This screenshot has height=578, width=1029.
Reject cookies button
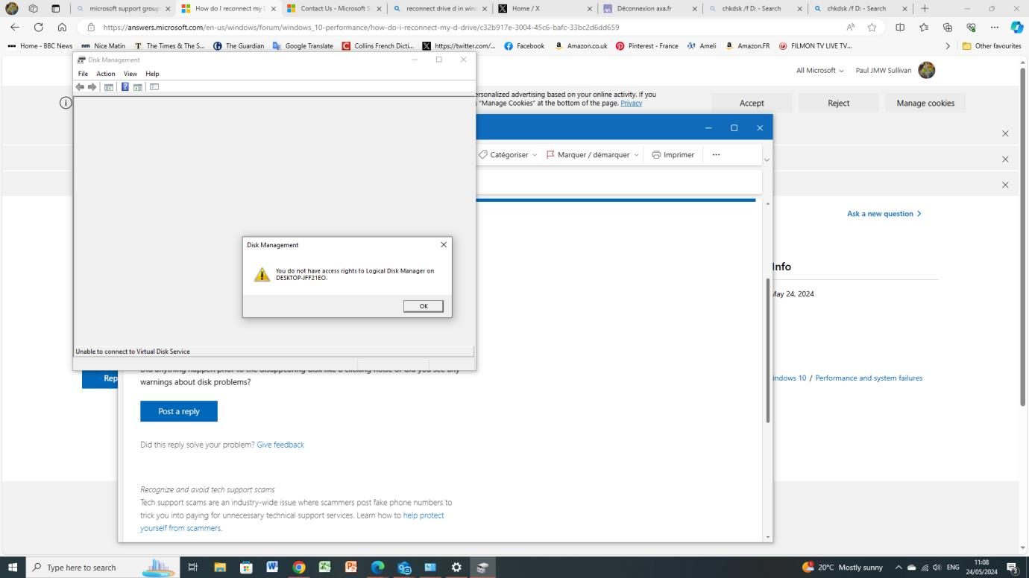pos(838,103)
